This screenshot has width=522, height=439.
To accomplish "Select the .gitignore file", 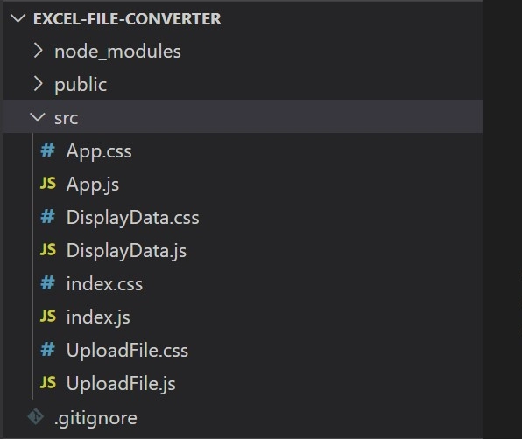I will tap(95, 418).
